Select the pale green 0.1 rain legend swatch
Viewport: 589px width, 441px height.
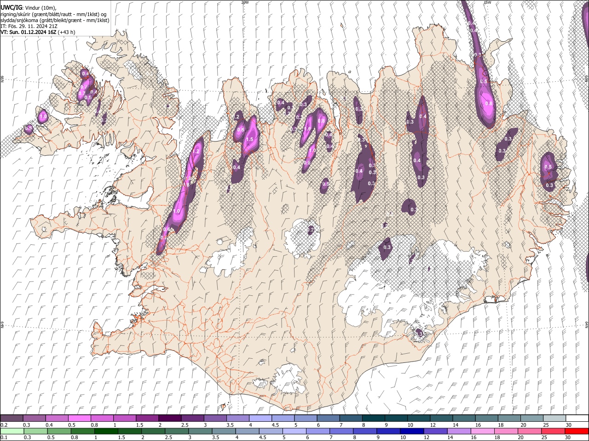(x=12, y=431)
